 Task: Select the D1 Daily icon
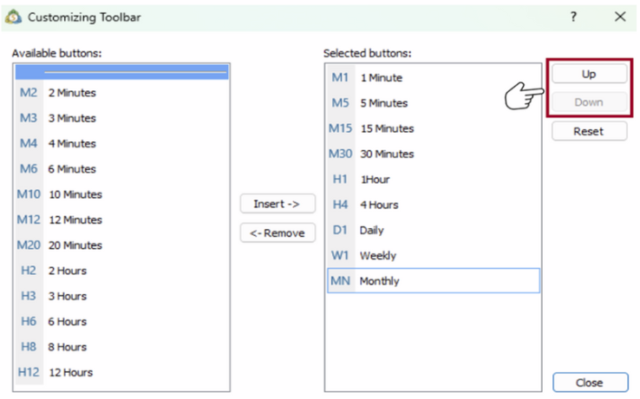(x=340, y=230)
